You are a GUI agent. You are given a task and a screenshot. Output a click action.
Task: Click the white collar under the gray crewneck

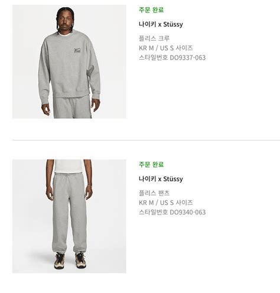click(64, 34)
